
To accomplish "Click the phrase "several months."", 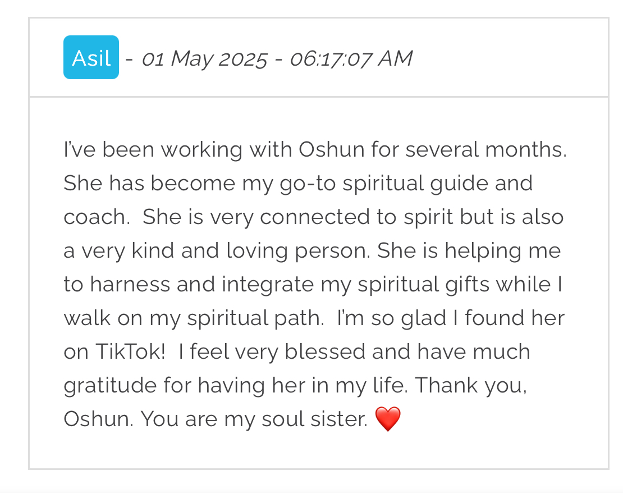I will [x=486, y=150].
